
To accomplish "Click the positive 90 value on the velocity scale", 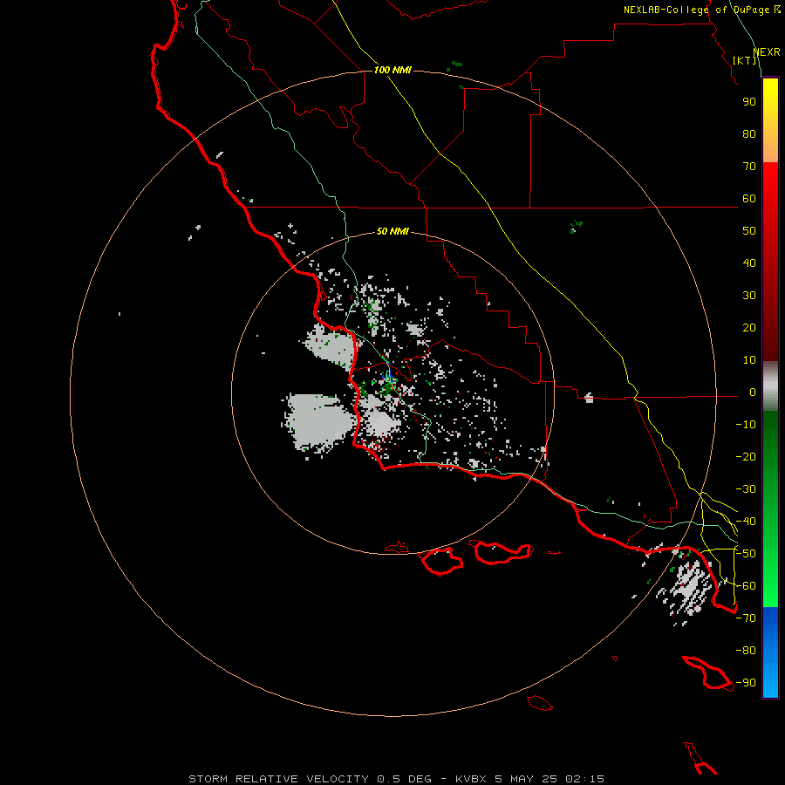I will click(x=749, y=102).
